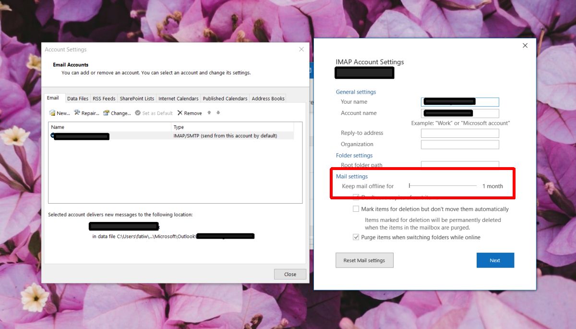Image resolution: width=576 pixels, height=329 pixels.
Task: Click Change account toolbar button
Action: (117, 113)
